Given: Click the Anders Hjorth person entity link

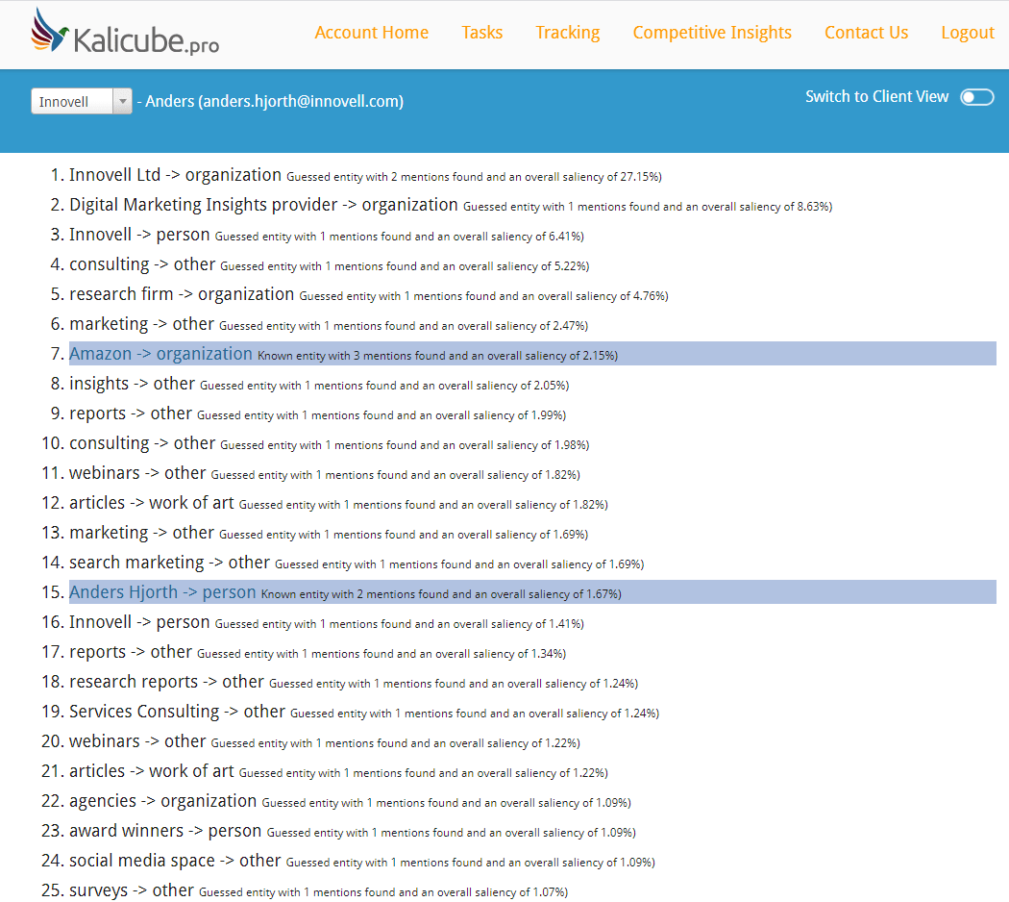Looking at the screenshot, I should [162, 591].
